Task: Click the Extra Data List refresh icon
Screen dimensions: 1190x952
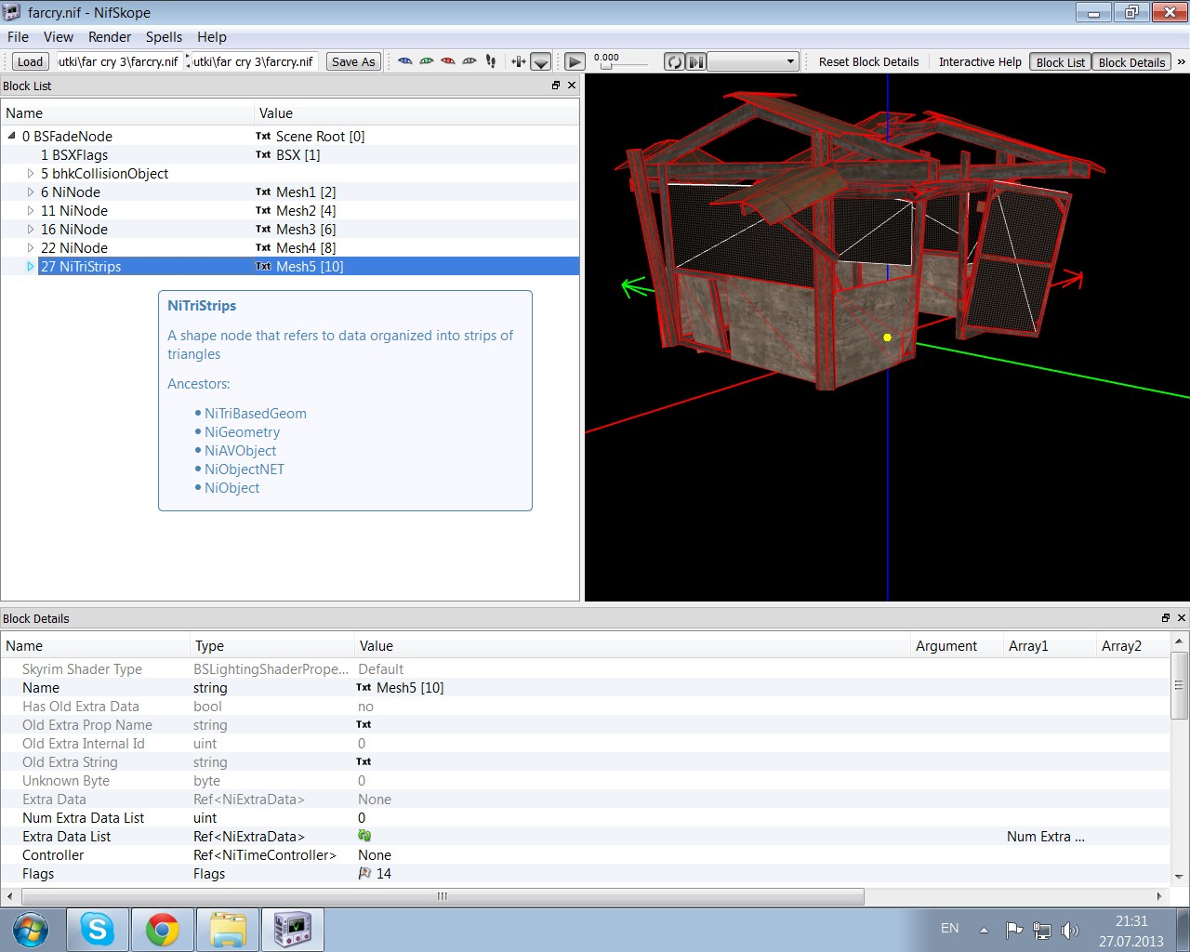Action: (x=364, y=836)
